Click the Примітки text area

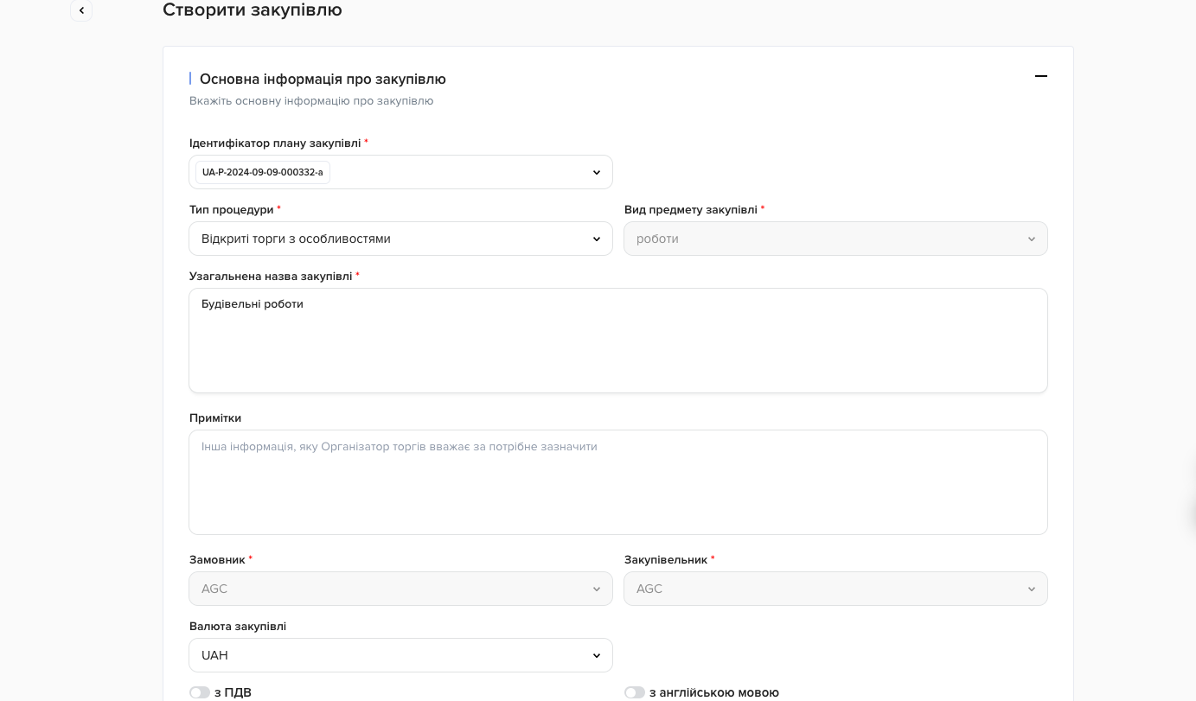click(x=618, y=482)
